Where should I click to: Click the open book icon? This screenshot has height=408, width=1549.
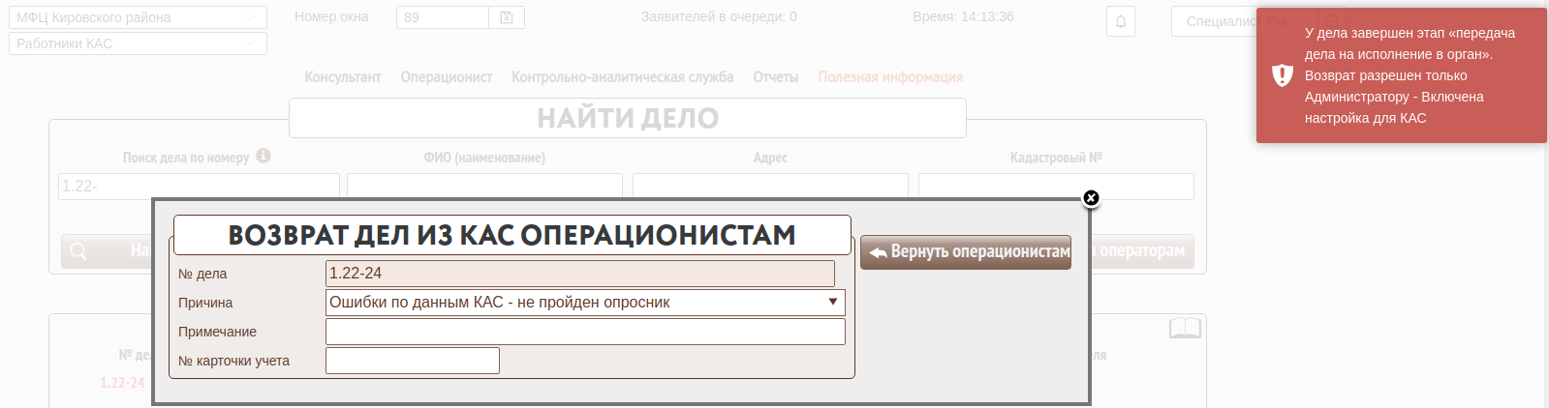click(1185, 329)
